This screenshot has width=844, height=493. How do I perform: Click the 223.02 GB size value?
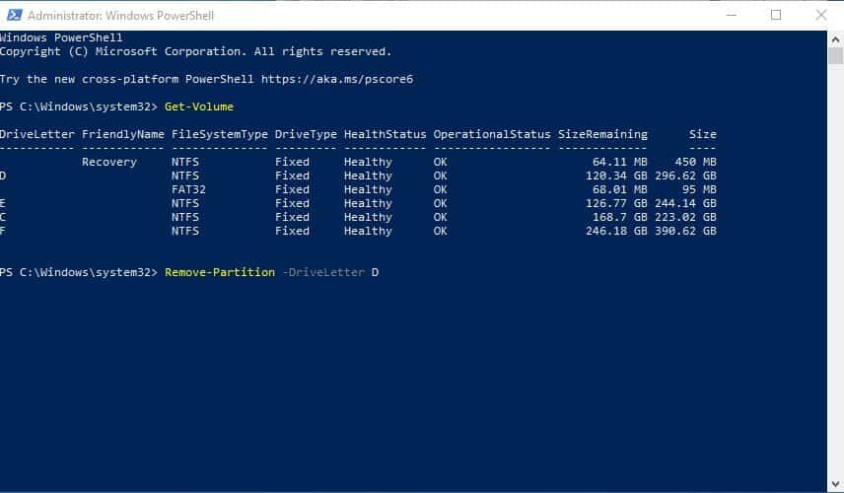pyautogui.click(x=685, y=217)
